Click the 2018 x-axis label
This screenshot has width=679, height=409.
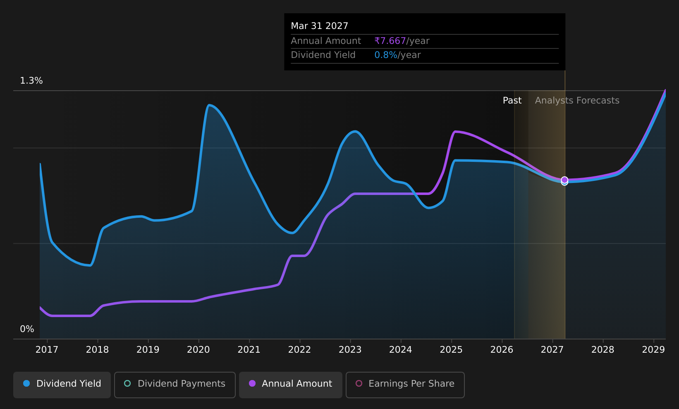tap(97, 350)
